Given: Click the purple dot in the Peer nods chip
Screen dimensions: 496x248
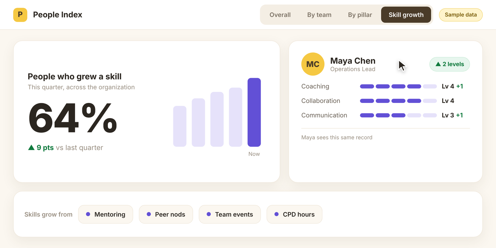Looking at the screenshot, I should [149, 214].
